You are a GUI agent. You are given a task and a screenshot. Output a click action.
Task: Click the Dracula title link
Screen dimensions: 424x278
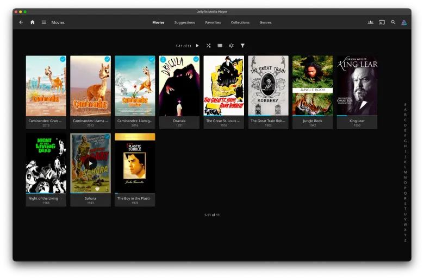179,121
